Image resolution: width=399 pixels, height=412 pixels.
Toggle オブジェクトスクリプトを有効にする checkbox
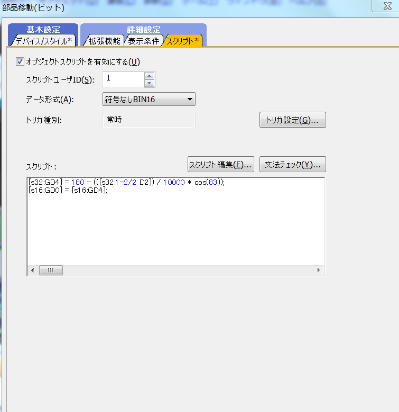coord(20,62)
